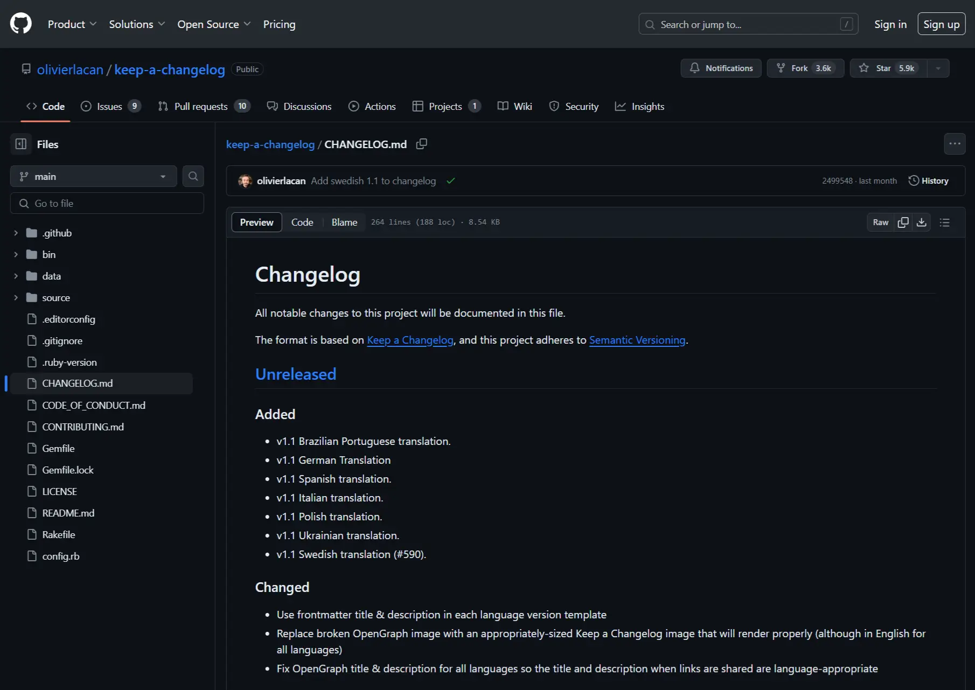Screen dimensions: 975x690
Task: Switch to the Blame tab
Action: coord(344,222)
